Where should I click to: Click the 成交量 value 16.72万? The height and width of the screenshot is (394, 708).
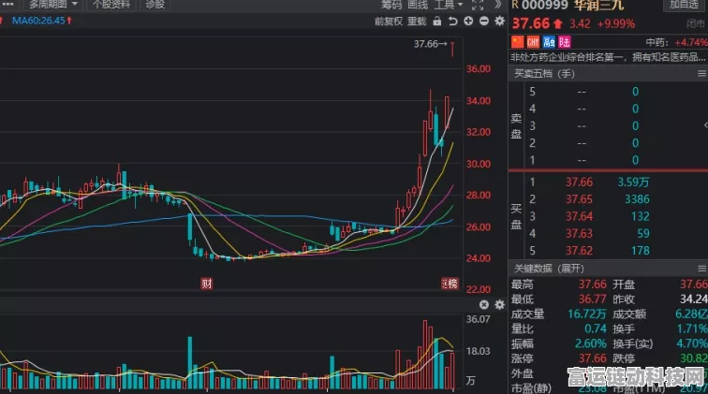click(586, 314)
